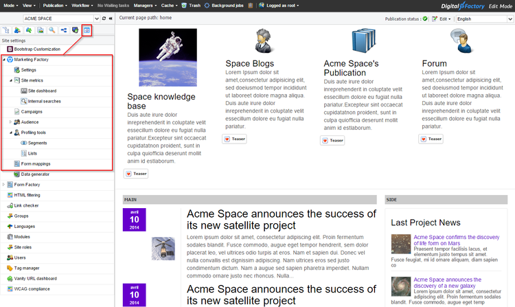Open the site settings tab icon

pos(87,30)
